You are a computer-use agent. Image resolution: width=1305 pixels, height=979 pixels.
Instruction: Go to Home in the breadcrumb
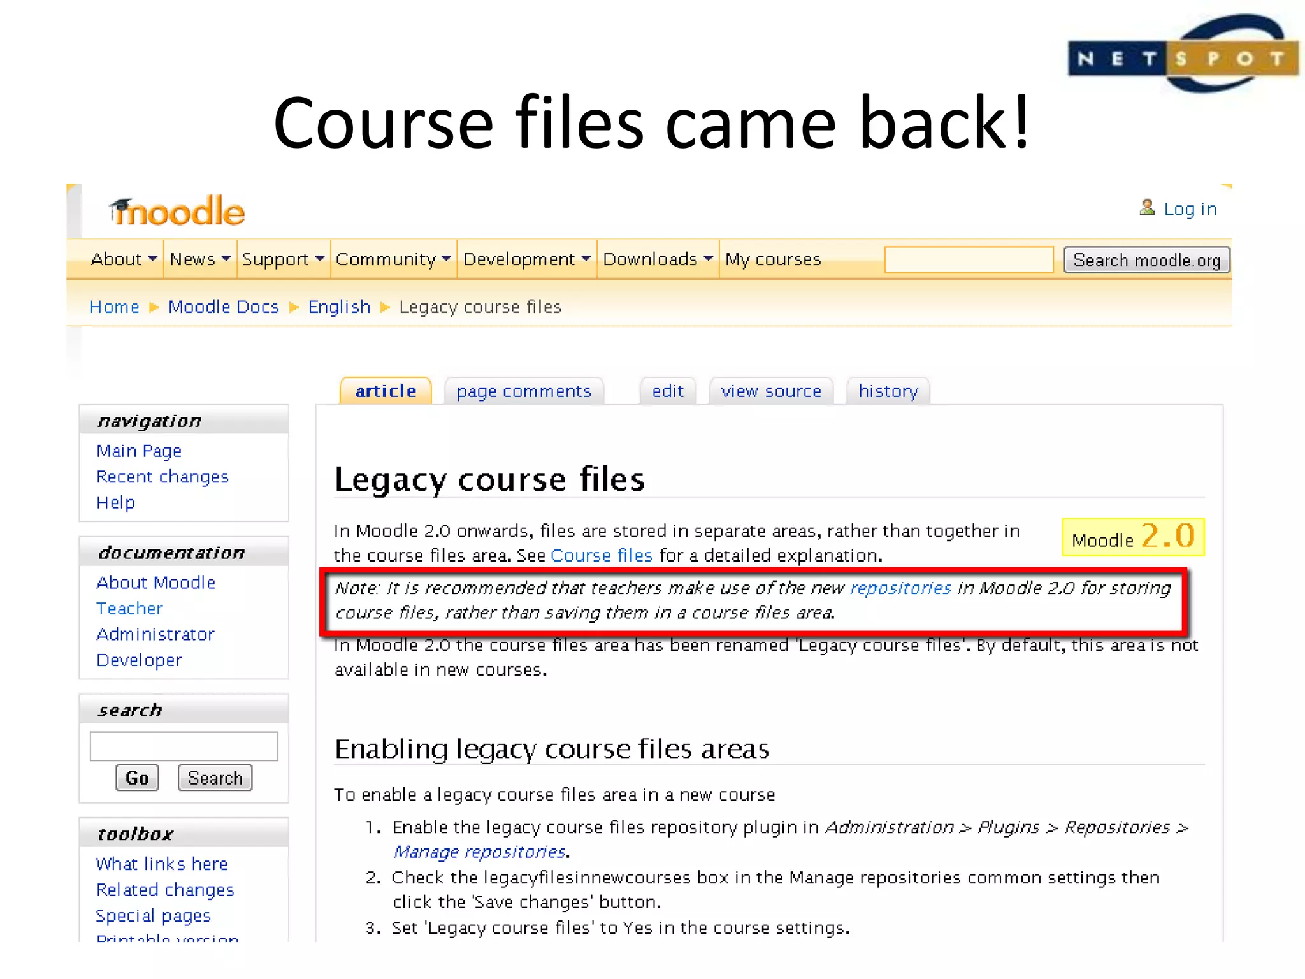[x=115, y=307]
